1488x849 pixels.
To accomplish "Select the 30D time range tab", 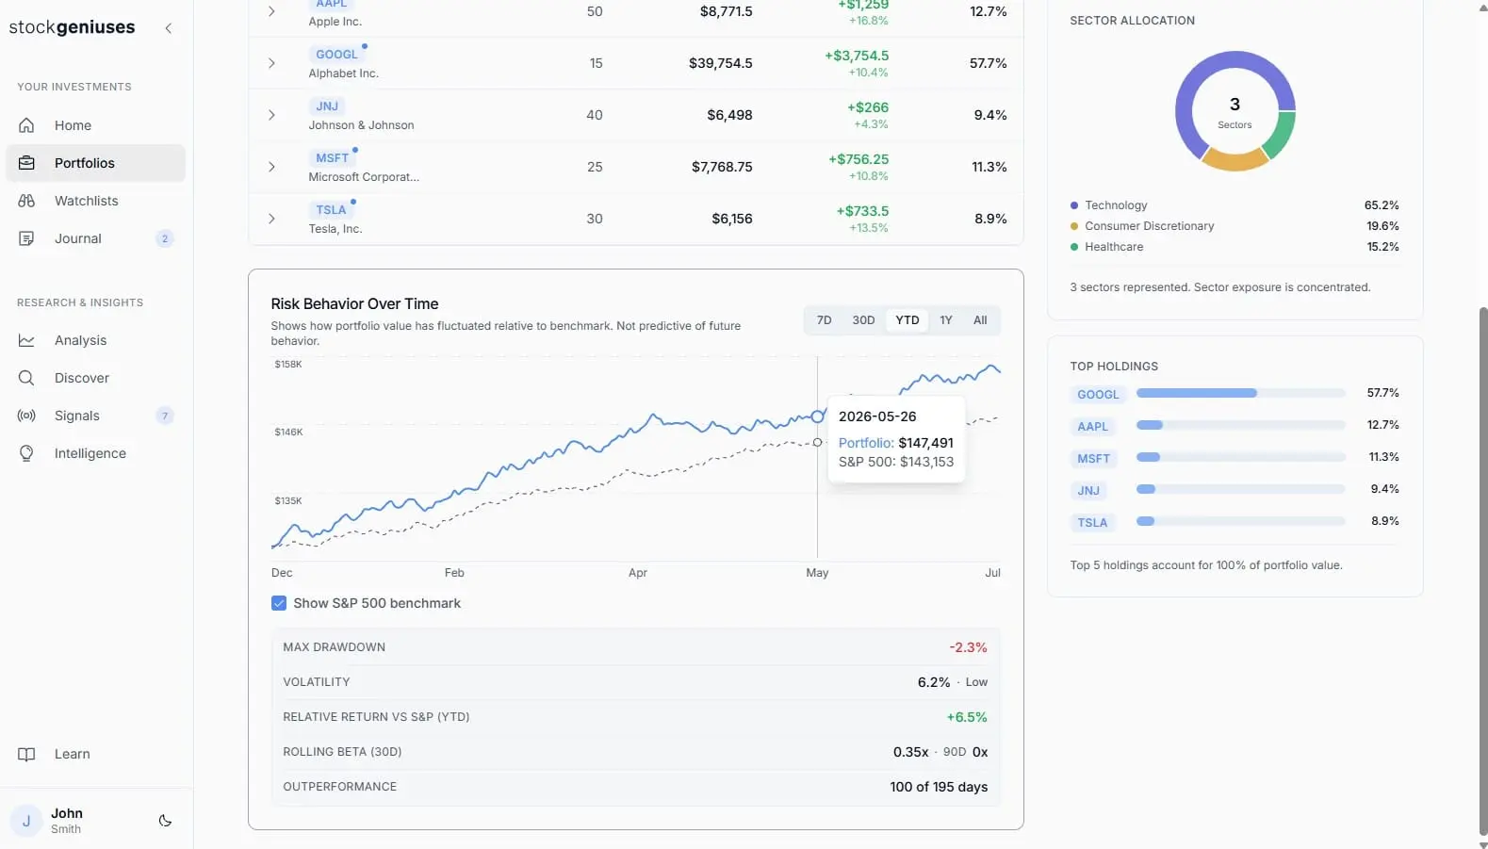I will pyautogui.click(x=863, y=320).
